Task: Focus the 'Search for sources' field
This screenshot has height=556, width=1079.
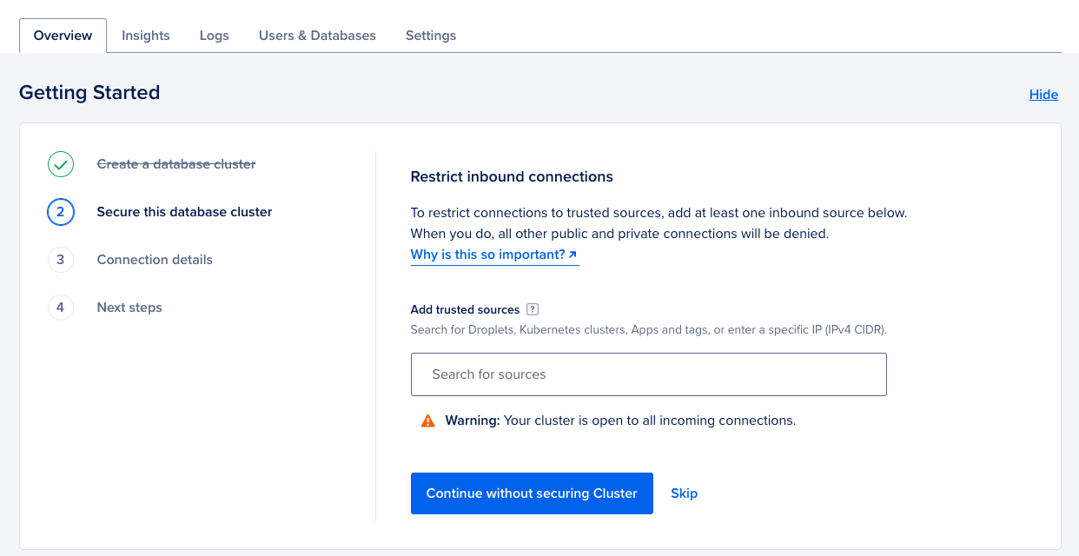Action: pyautogui.click(x=649, y=374)
